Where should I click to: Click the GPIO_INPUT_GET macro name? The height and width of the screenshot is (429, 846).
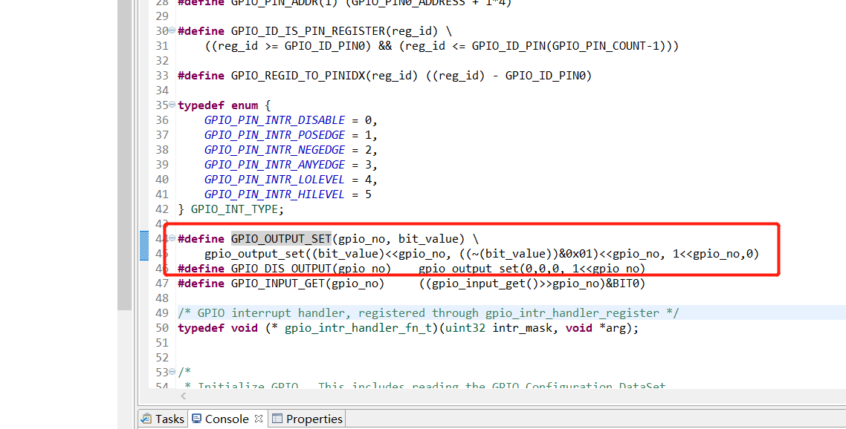tap(278, 284)
